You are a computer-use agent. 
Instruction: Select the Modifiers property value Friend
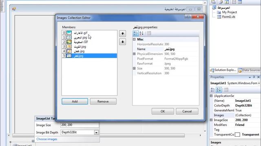[x=248, y=125]
